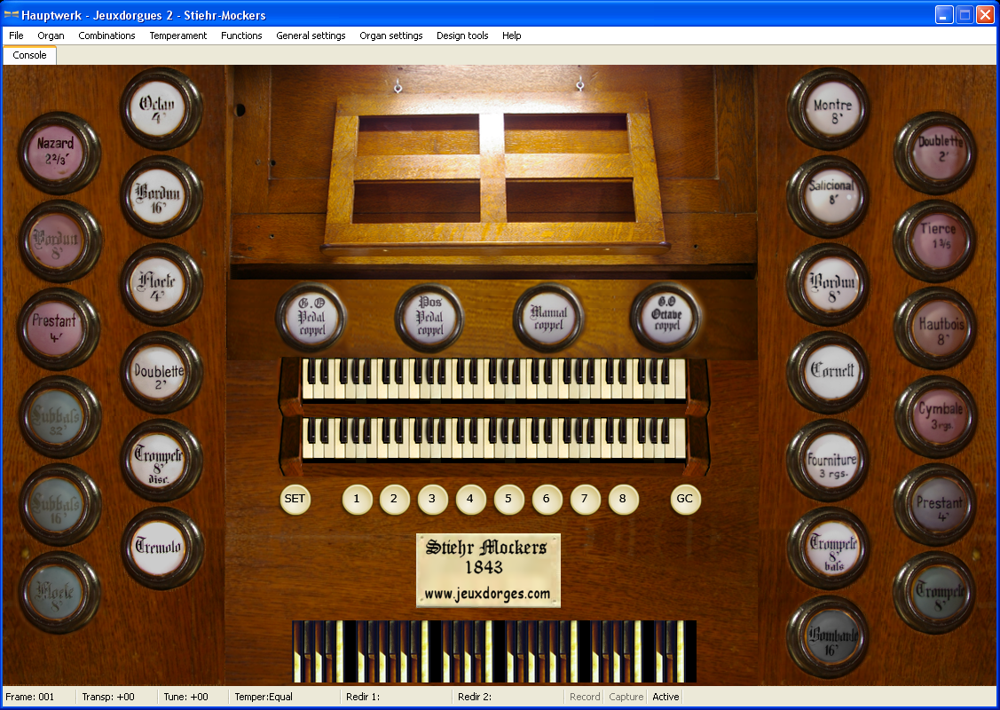Pull the Montre 8' stop knob
1000x710 pixels.
click(829, 108)
